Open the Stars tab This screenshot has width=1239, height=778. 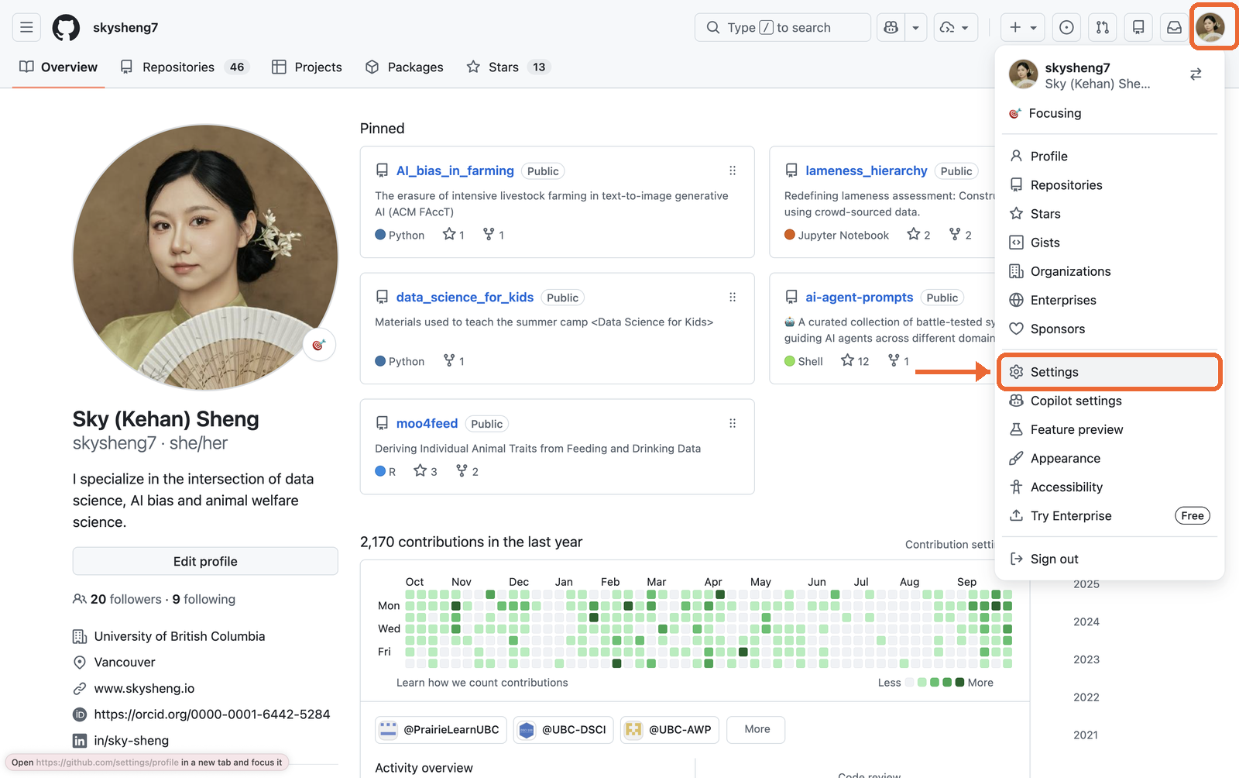(507, 67)
